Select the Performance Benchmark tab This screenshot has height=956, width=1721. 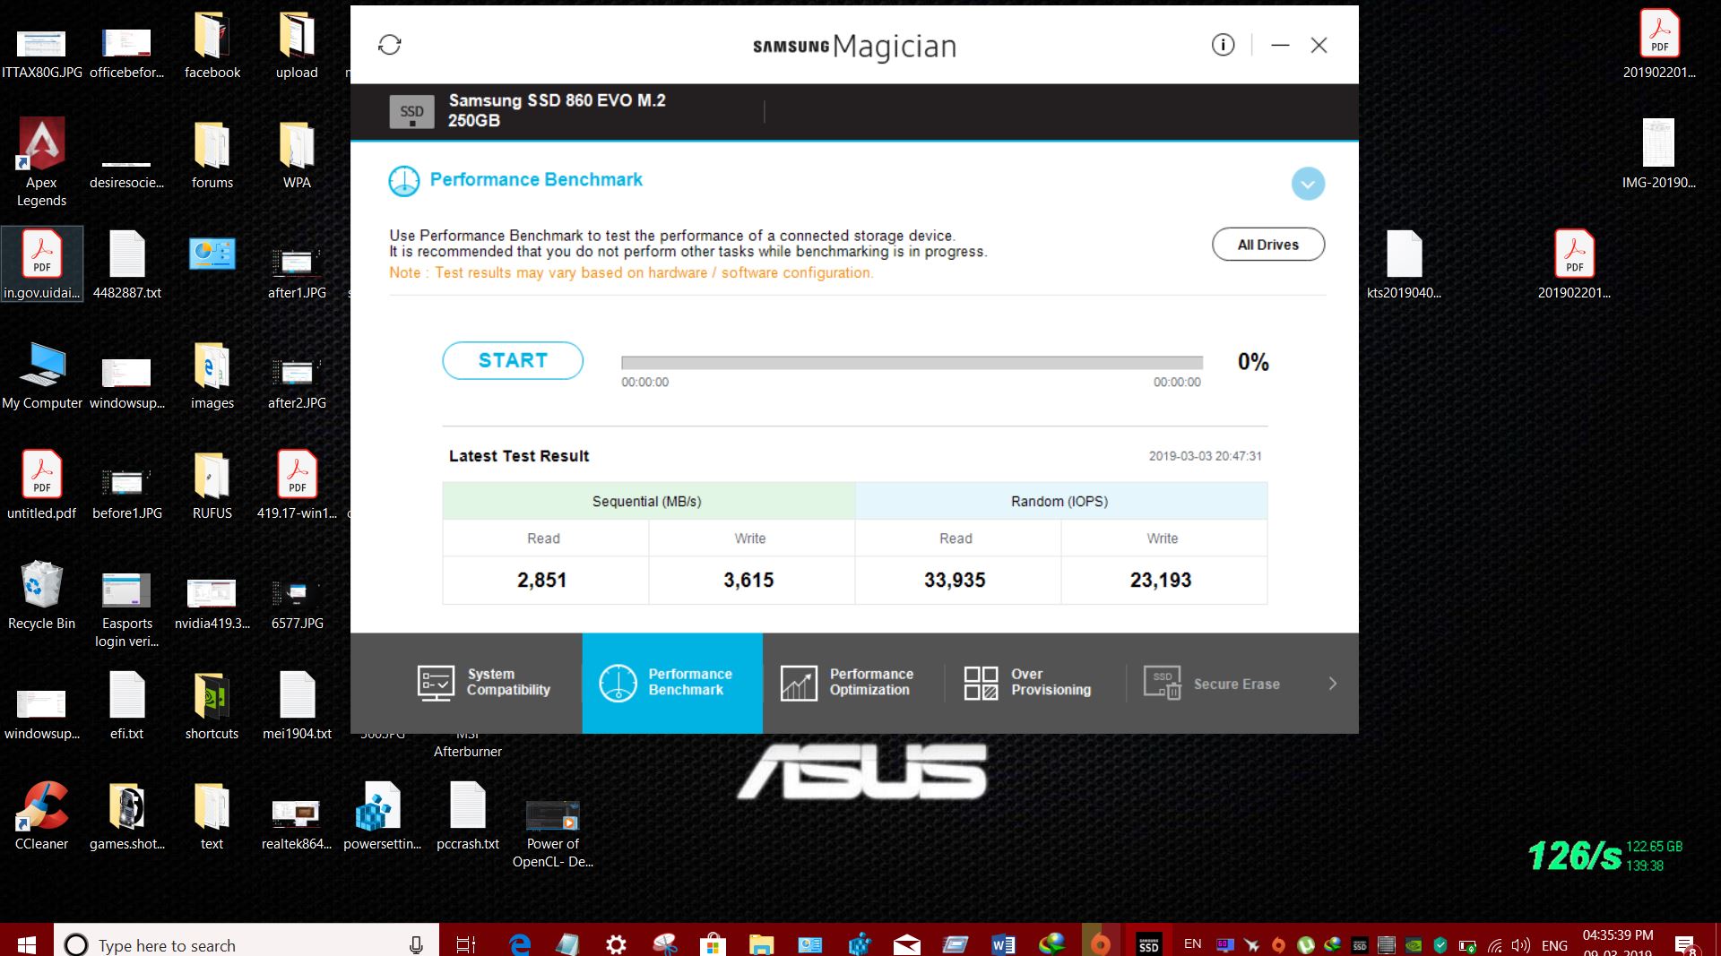tap(672, 683)
